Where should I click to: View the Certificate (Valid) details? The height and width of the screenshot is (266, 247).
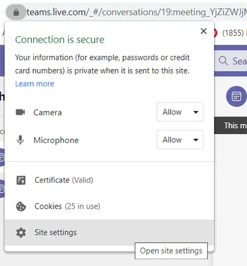point(109,180)
